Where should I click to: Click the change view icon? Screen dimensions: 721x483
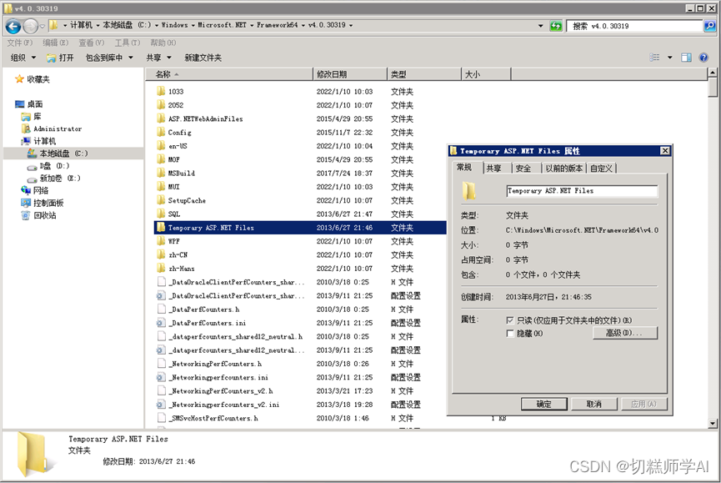(x=654, y=58)
